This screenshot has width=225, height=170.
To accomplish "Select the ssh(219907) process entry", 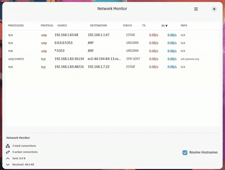I will pyautogui.click(x=16, y=59).
